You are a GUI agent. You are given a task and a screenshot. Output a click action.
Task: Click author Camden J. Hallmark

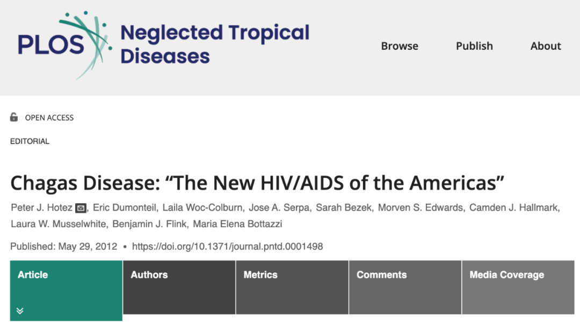[x=514, y=208]
